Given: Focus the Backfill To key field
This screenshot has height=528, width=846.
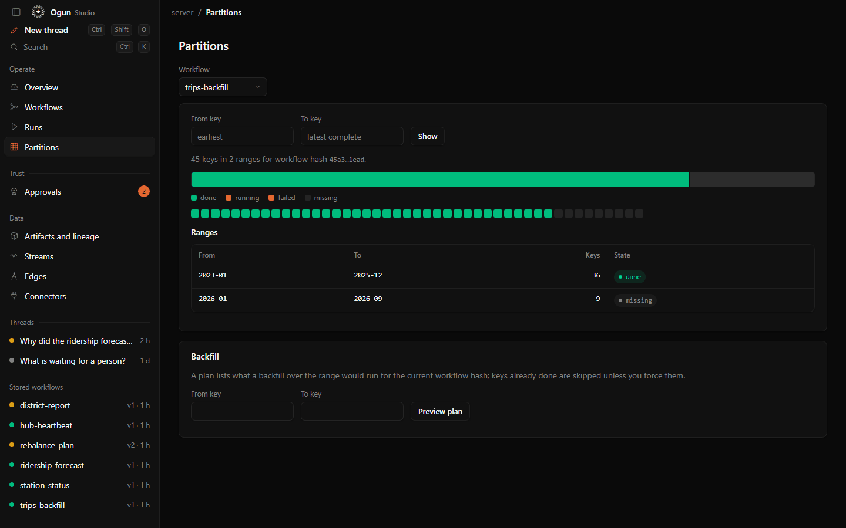Looking at the screenshot, I should click(352, 412).
